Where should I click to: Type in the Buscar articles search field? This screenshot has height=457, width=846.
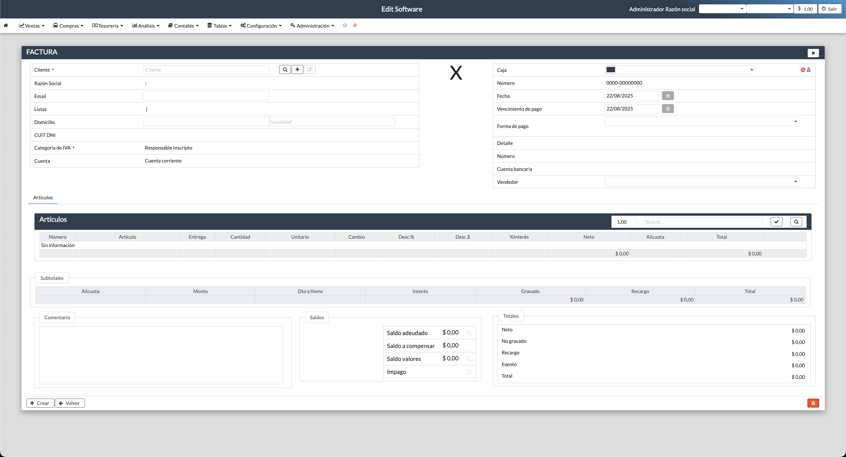[x=703, y=222]
